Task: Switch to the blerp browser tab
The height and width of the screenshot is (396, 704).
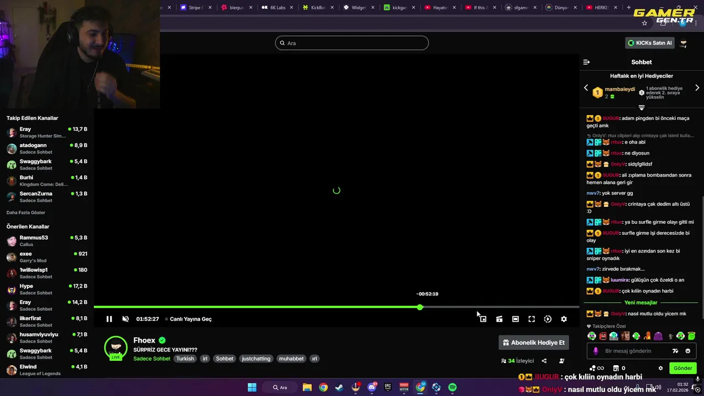Action: 237,8
